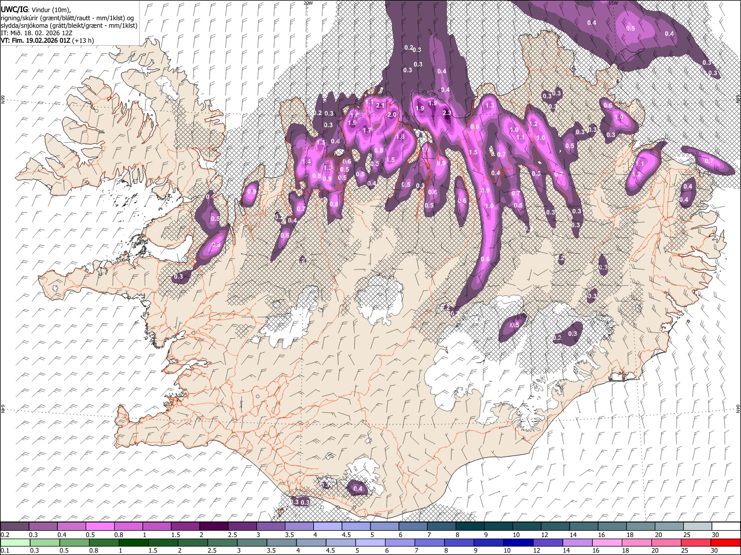Screen dimensions: 741x555
Task: Click the 'IT: Mið. 18. 02. 2026 12Z' line
Action: click(36, 33)
